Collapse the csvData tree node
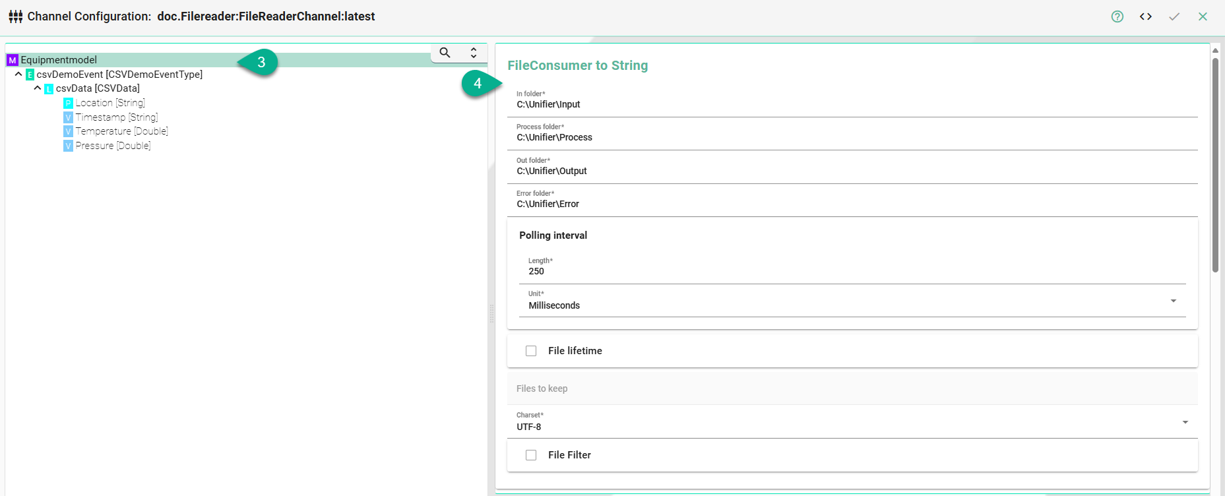Screen dimensions: 1225x496 (38, 88)
